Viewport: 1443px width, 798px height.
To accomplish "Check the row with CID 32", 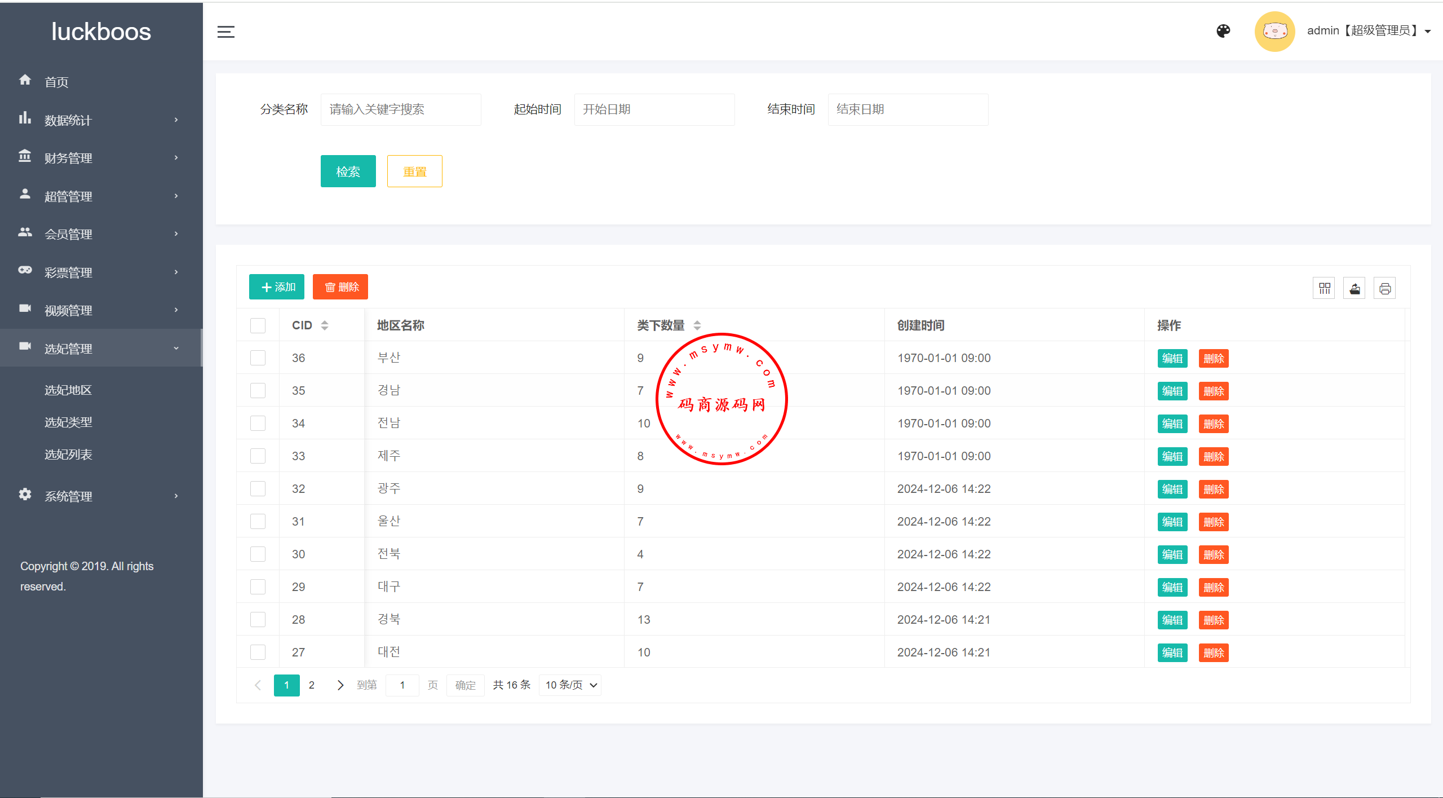I will 258,489.
